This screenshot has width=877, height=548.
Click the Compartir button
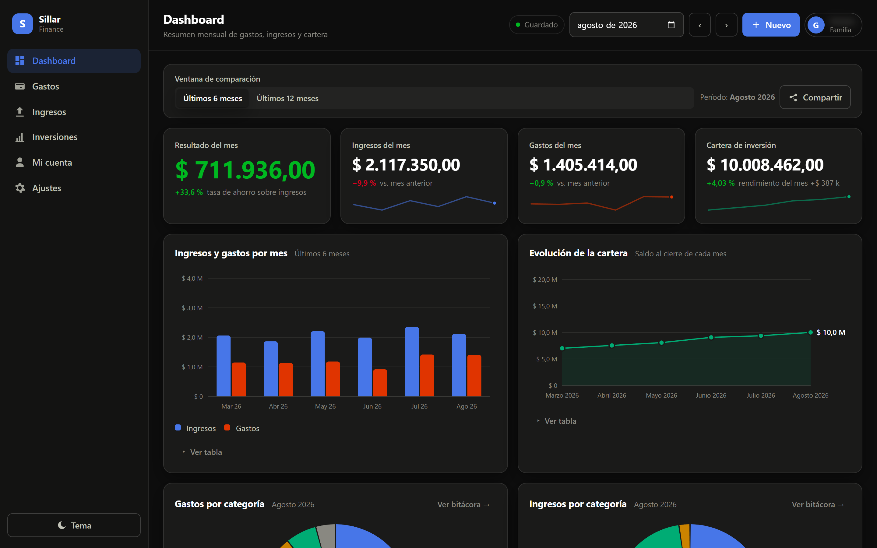pyautogui.click(x=815, y=97)
